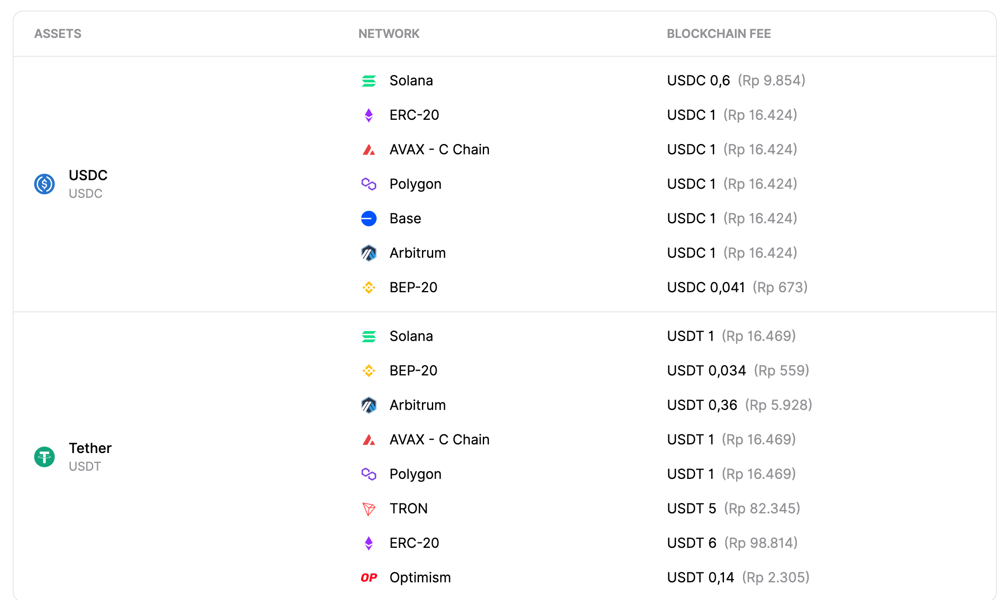Click the Solana icon in USDC section
The width and height of the screenshot is (1007, 600).
[x=369, y=81]
